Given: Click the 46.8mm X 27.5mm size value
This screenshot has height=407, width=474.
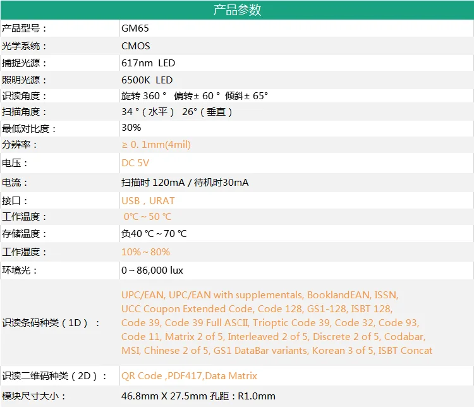Looking at the screenshot, I should pyautogui.click(x=198, y=396).
